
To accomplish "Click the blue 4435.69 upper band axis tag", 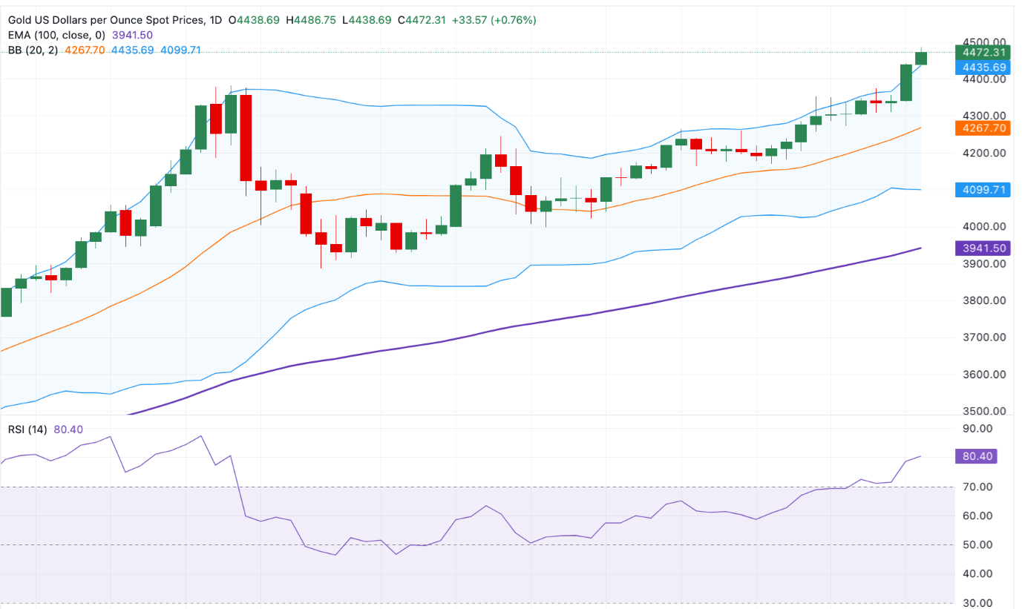I will coord(983,67).
